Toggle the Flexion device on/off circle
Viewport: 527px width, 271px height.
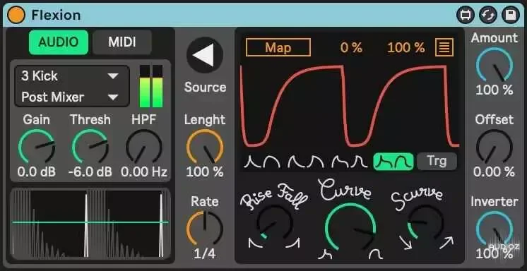(x=16, y=15)
